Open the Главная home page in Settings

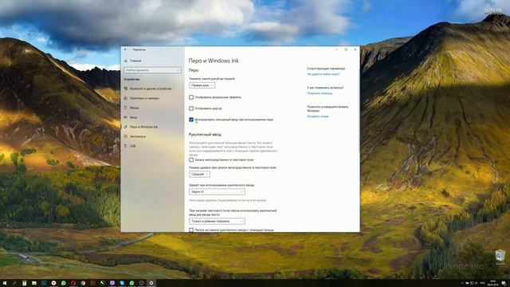(x=133, y=61)
